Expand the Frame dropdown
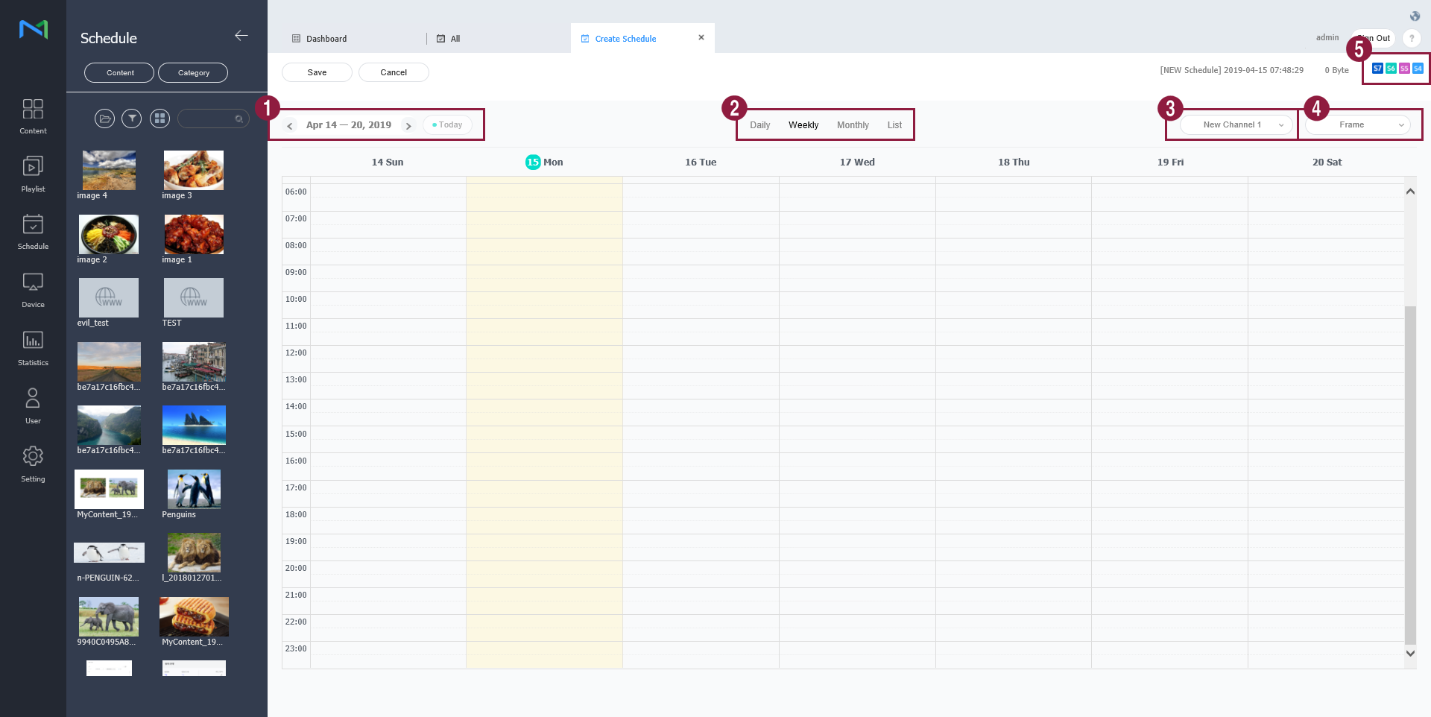The width and height of the screenshot is (1431, 717). coord(1357,125)
